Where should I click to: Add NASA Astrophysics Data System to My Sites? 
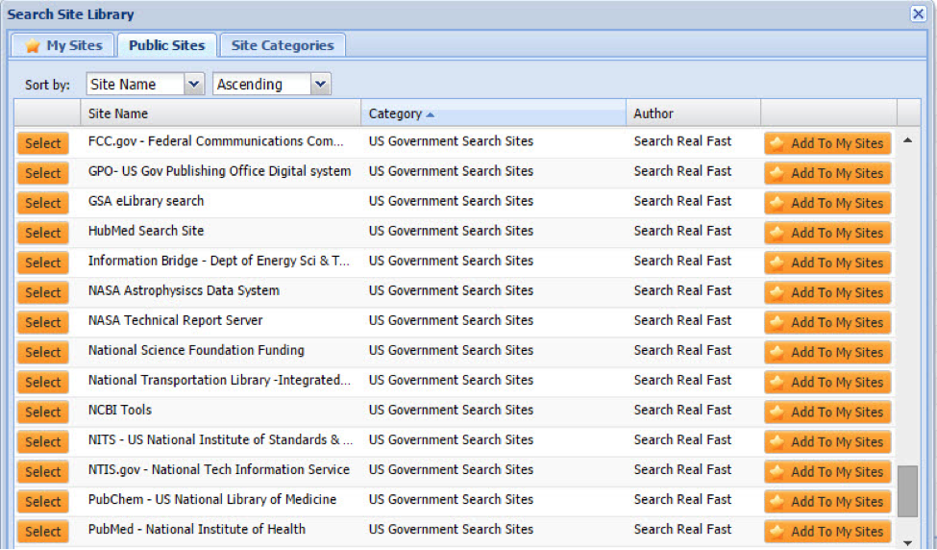tap(827, 293)
